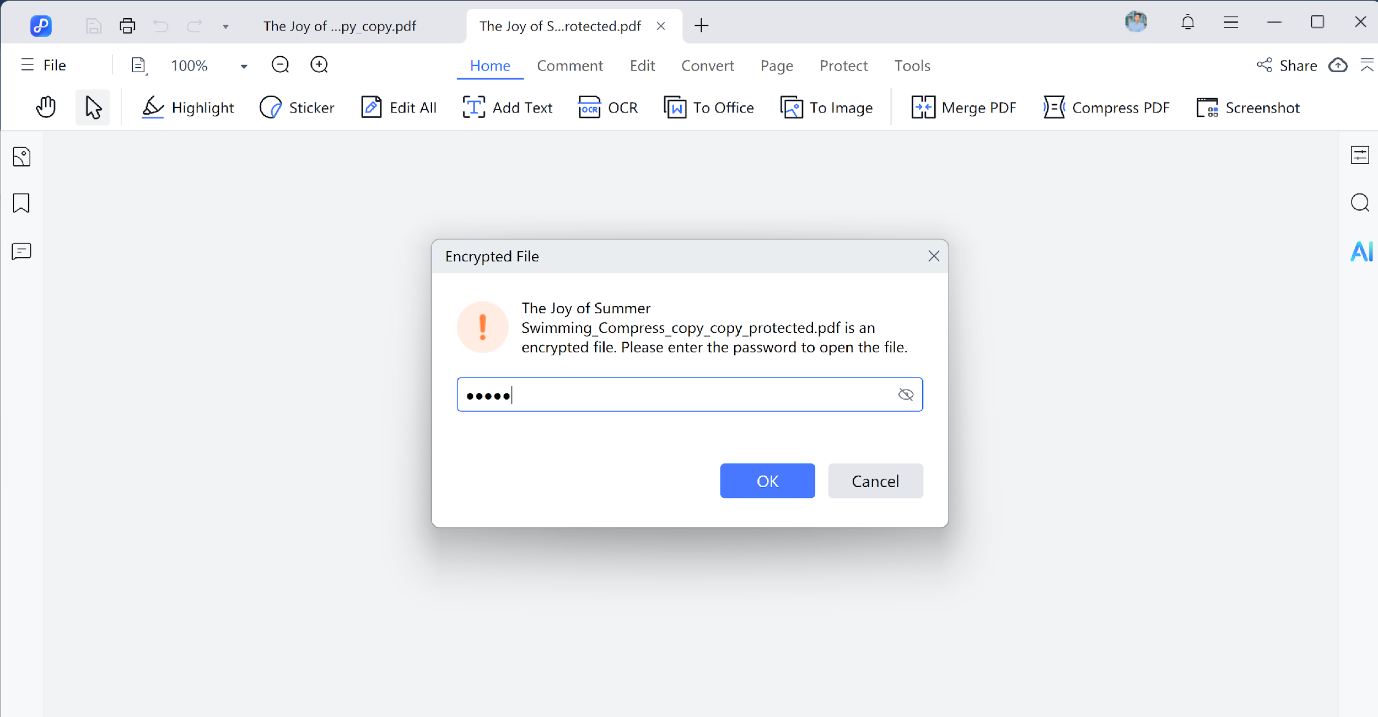The height and width of the screenshot is (717, 1378).
Task: Confirm password by clicking OK
Action: click(767, 481)
